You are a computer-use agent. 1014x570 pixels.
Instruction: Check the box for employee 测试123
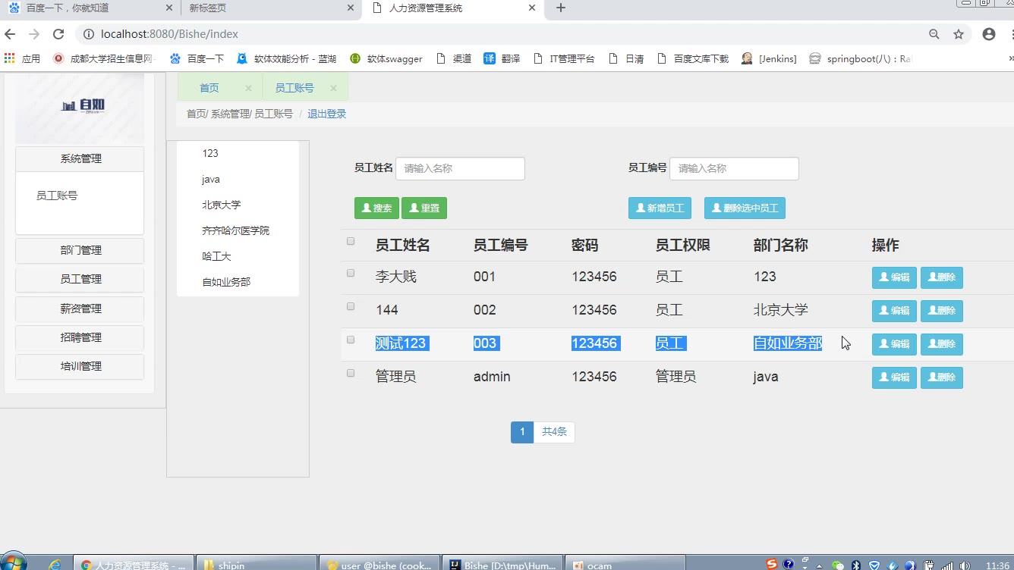click(x=351, y=340)
